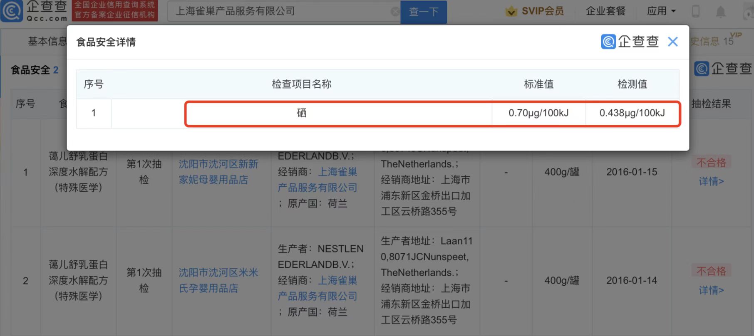Open 上海雀巢产品服务有限公司 link in row 2
Viewport: 754px width, 336px height.
[x=317, y=288]
